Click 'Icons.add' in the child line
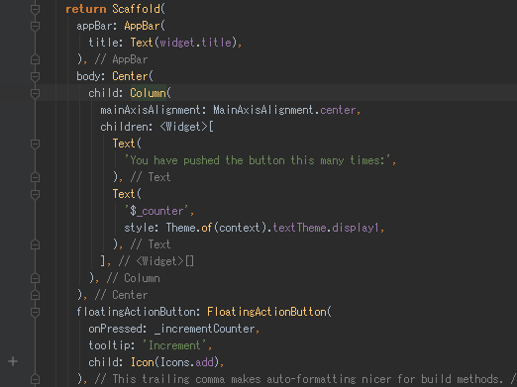 pos(187,362)
